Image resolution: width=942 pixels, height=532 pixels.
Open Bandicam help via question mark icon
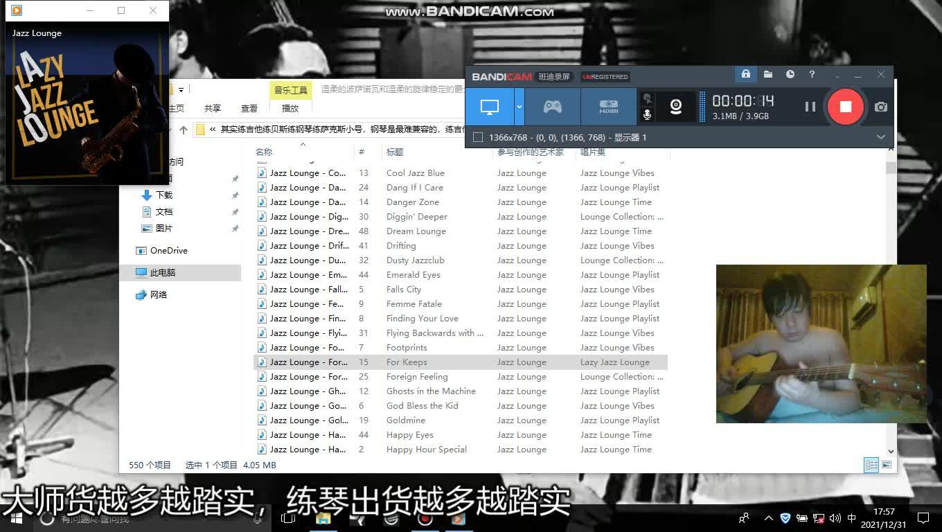coord(812,74)
